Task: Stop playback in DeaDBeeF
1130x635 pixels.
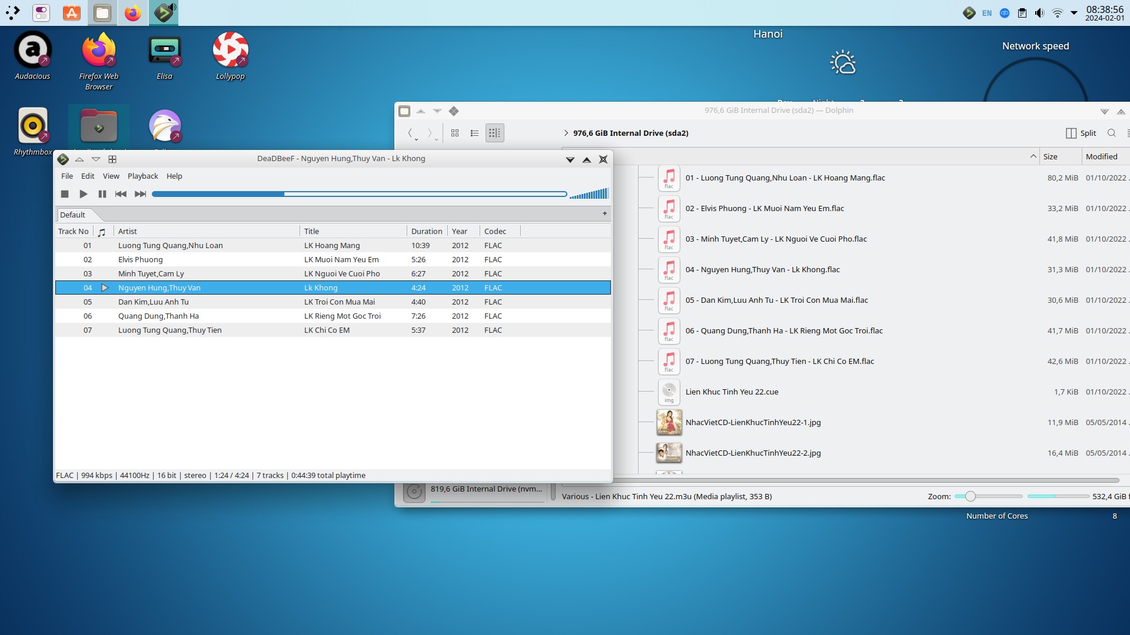Action: click(x=65, y=194)
